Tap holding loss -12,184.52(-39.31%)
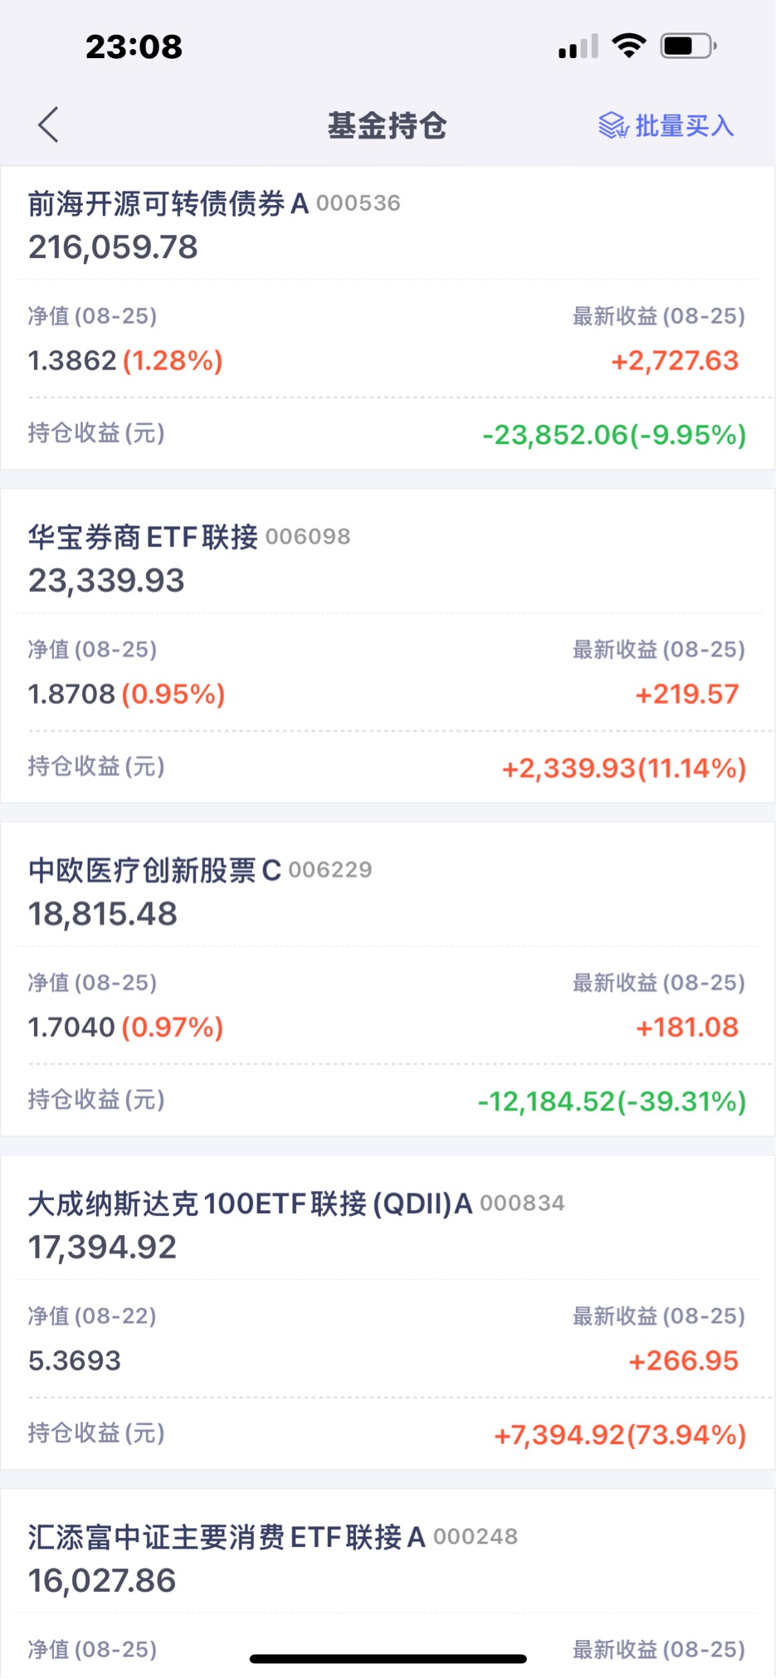The height and width of the screenshot is (1679, 776). point(613,1102)
